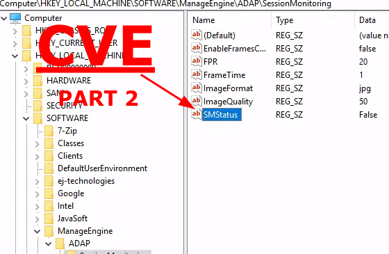This screenshot has height=254, width=389.
Task: Click the ab icon next to FPR
Action: click(197, 61)
